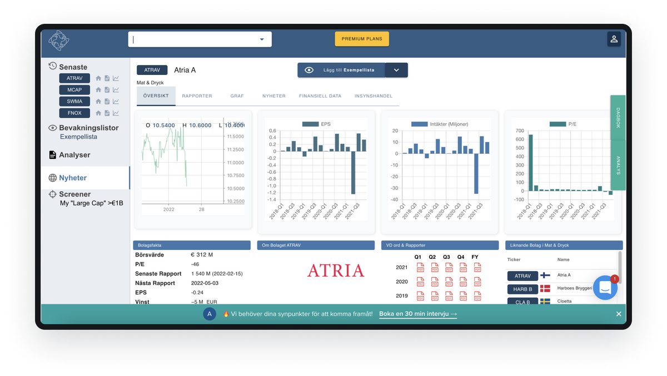
Task: Click the PREMIUM PLANS button
Action: pos(362,38)
